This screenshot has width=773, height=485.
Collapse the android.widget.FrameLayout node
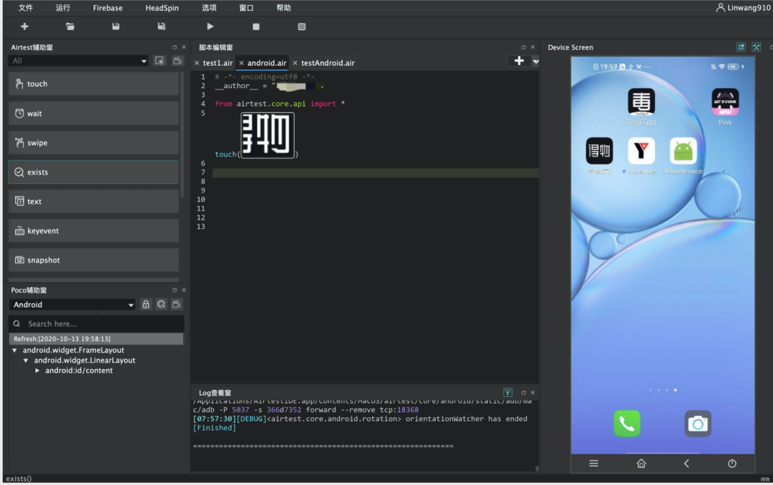pyautogui.click(x=15, y=351)
